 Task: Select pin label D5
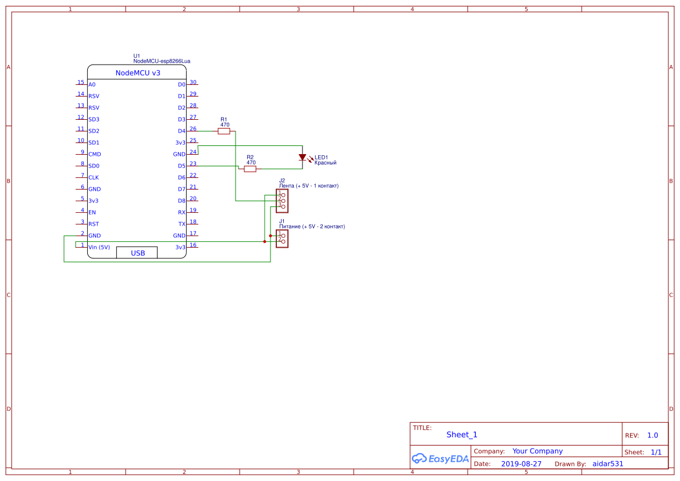point(181,166)
